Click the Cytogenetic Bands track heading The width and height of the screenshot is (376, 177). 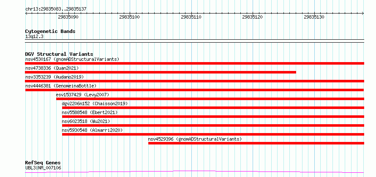(50, 31)
